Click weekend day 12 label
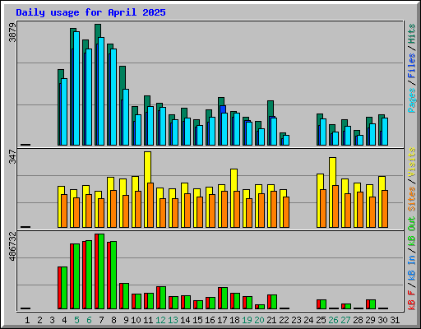The height and width of the screenshot is (329, 421). (x=160, y=320)
